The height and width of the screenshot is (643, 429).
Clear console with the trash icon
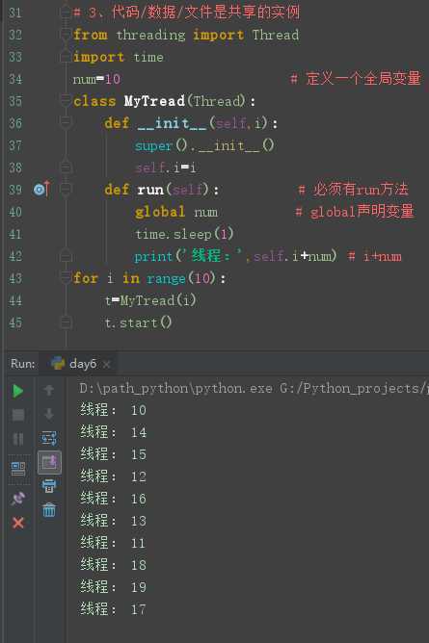[x=49, y=510]
